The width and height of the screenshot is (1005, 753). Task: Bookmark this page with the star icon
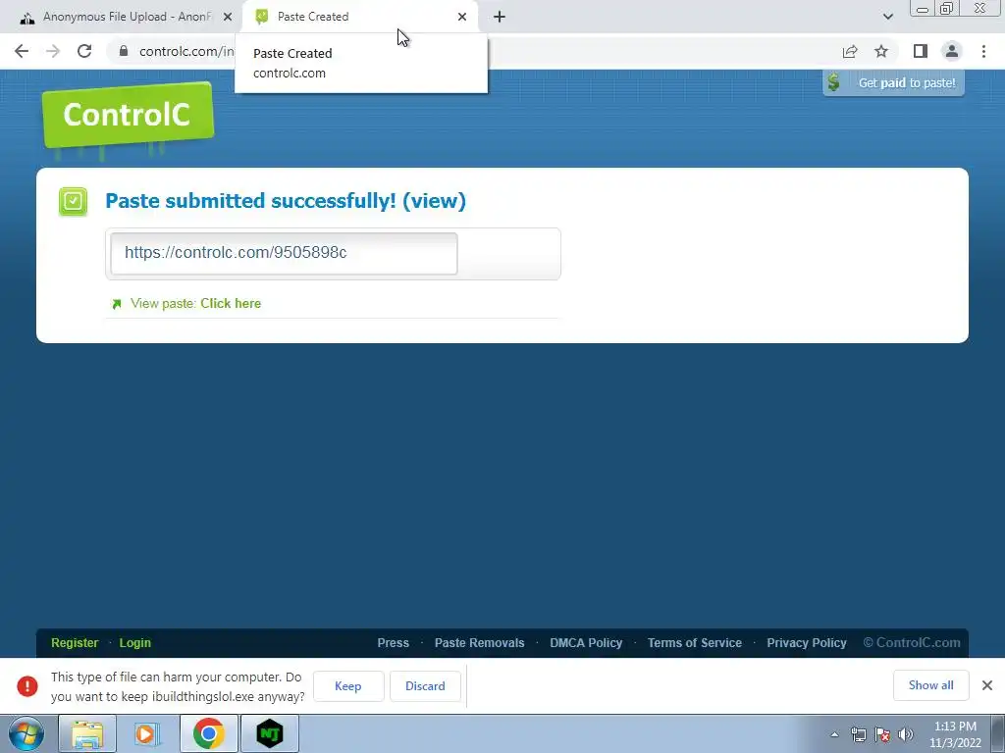pyautogui.click(x=881, y=51)
